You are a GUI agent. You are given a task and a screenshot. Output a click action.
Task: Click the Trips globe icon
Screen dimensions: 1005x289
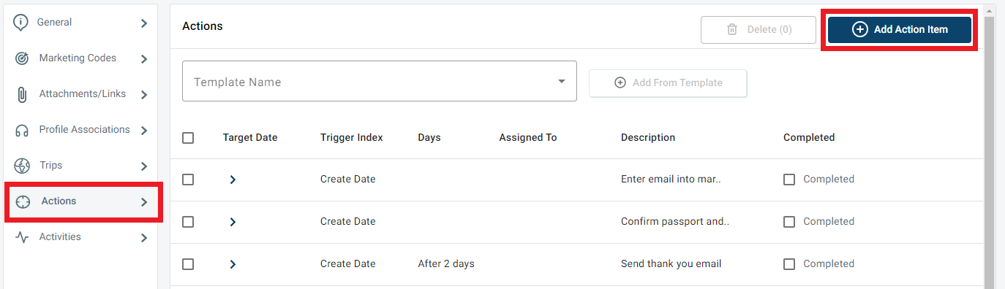coord(22,166)
